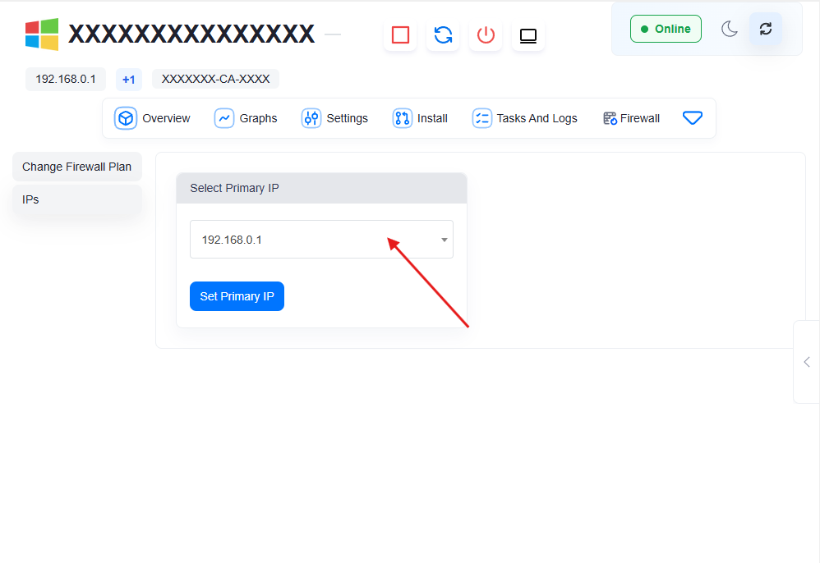Viewport: 820px width, 563px height.
Task: Select Change Firewall Plan in sidebar
Action: click(x=76, y=167)
